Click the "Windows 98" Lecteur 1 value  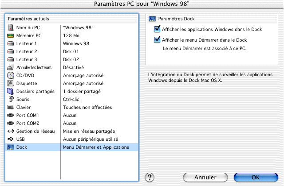(76, 43)
